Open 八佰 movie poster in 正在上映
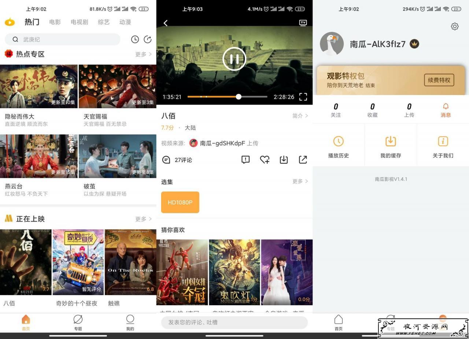This screenshot has height=339, width=469. tap(26, 262)
